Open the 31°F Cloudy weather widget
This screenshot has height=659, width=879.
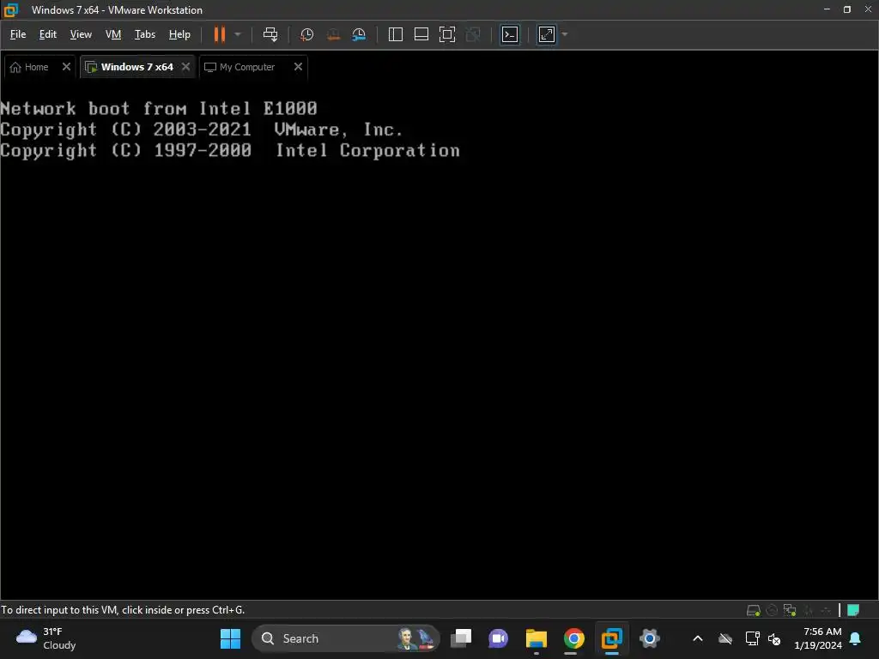tap(46, 638)
